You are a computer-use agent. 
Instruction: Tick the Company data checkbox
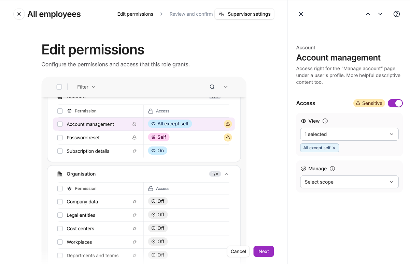click(60, 202)
